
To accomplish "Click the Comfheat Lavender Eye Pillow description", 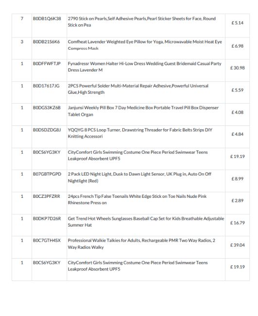I will [145, 45].
